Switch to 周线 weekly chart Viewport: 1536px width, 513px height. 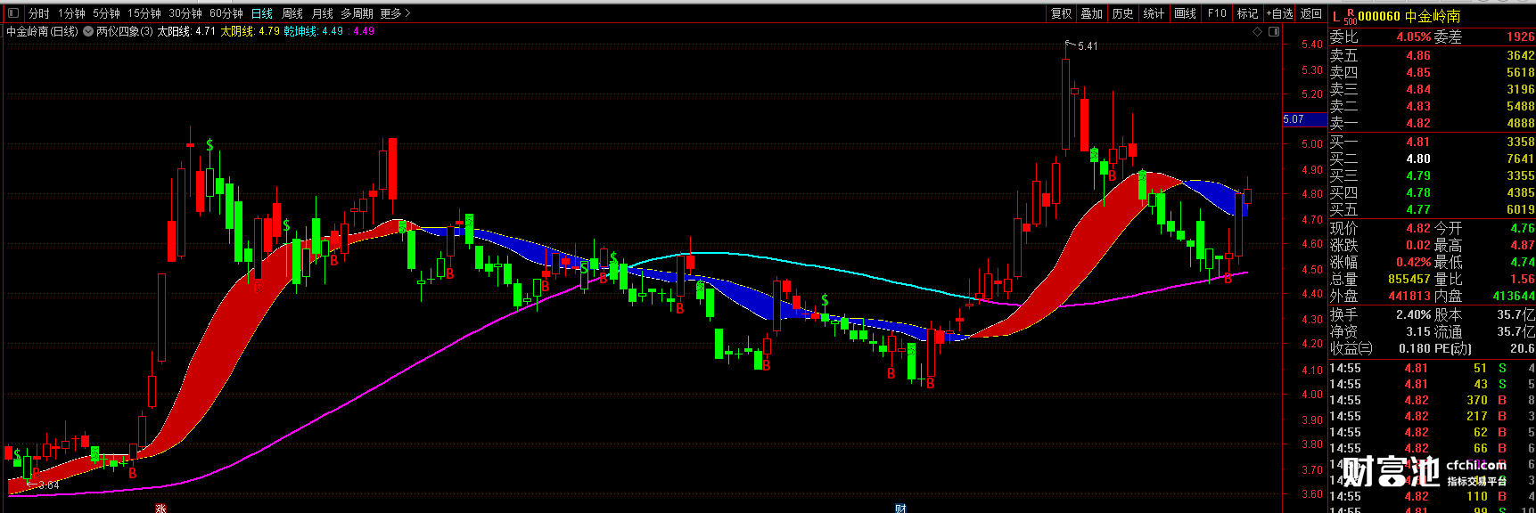pos(292,13)
